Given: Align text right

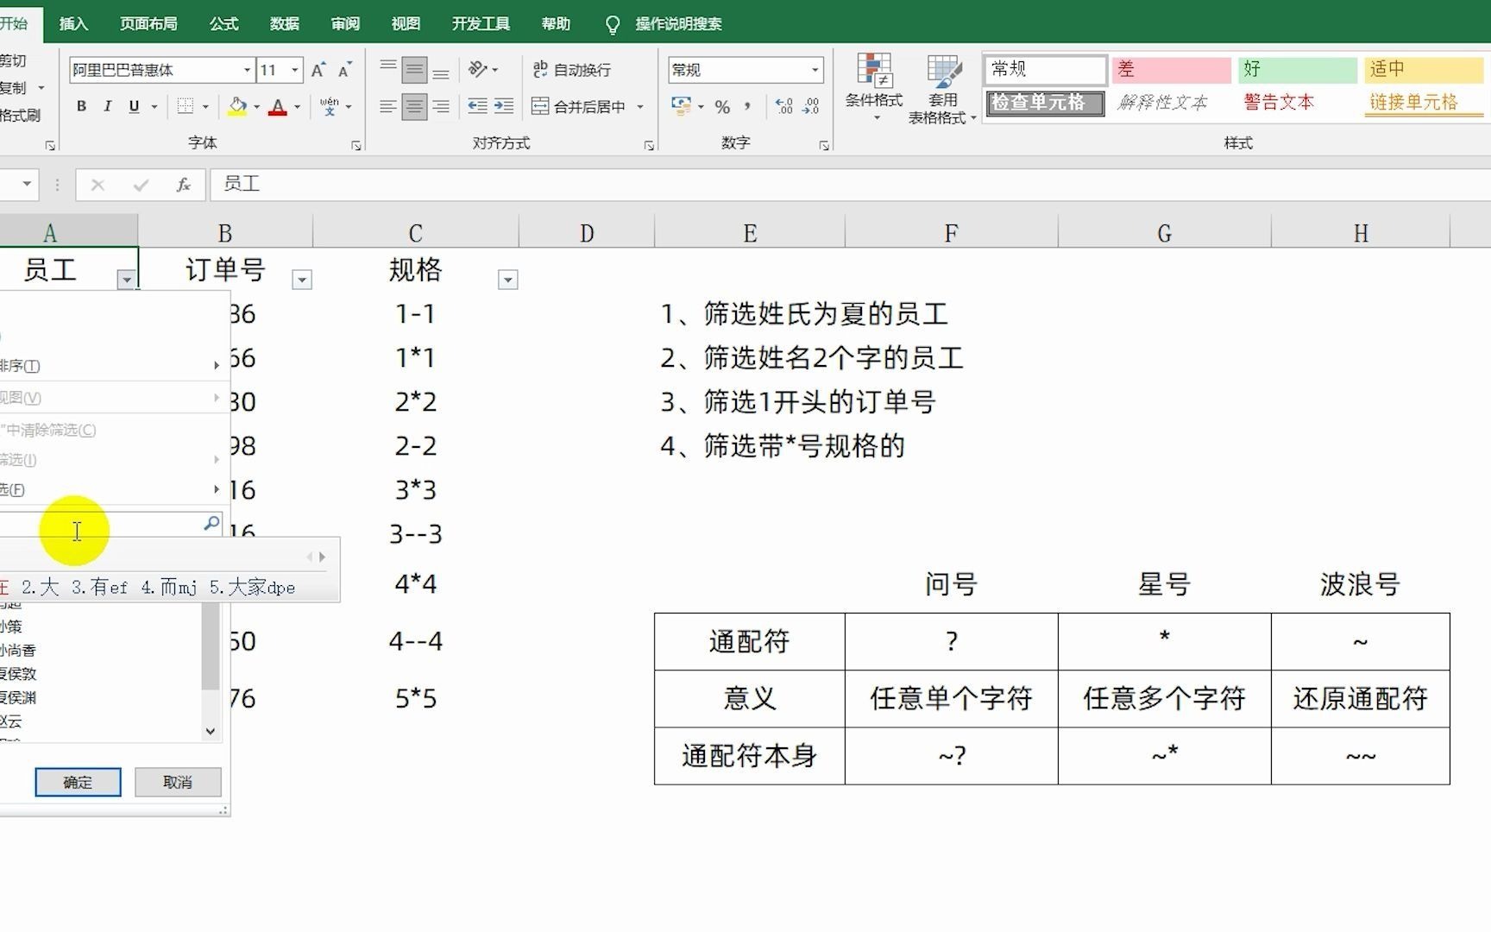Looking at the screenshot, I should 441,106.
